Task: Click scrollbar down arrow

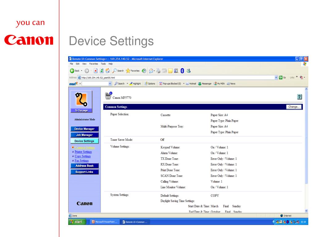Action: (x=306, y=211)
